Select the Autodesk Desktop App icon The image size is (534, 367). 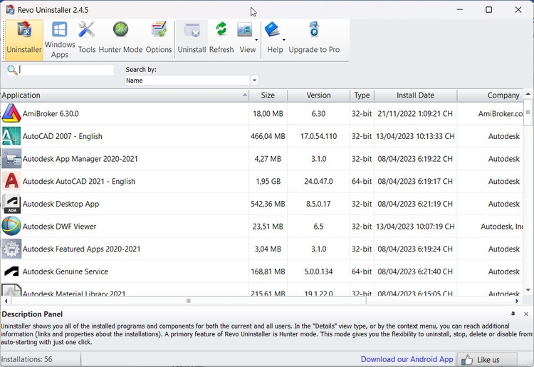(11, 204)
